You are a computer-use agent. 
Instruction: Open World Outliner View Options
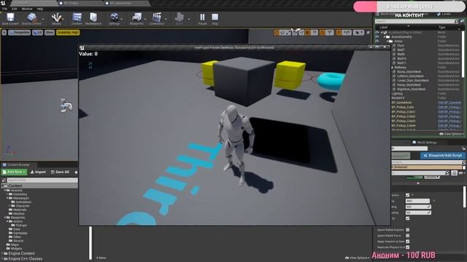coord(451,134)
